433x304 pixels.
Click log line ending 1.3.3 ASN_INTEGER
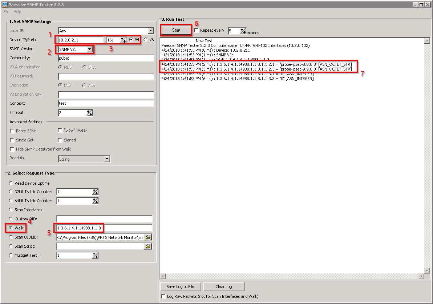point(238,79)
